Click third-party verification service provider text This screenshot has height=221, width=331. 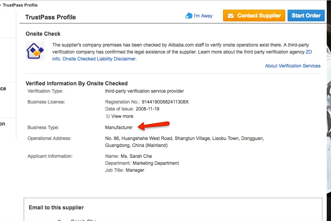[x=144, y=91]
